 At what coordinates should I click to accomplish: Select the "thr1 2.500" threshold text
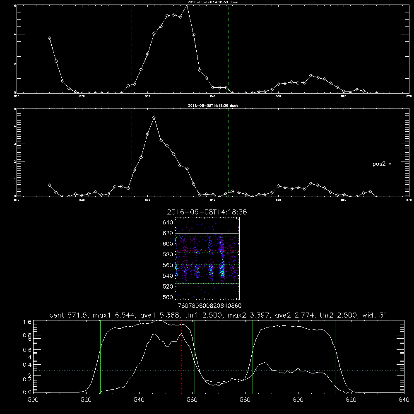204,315
